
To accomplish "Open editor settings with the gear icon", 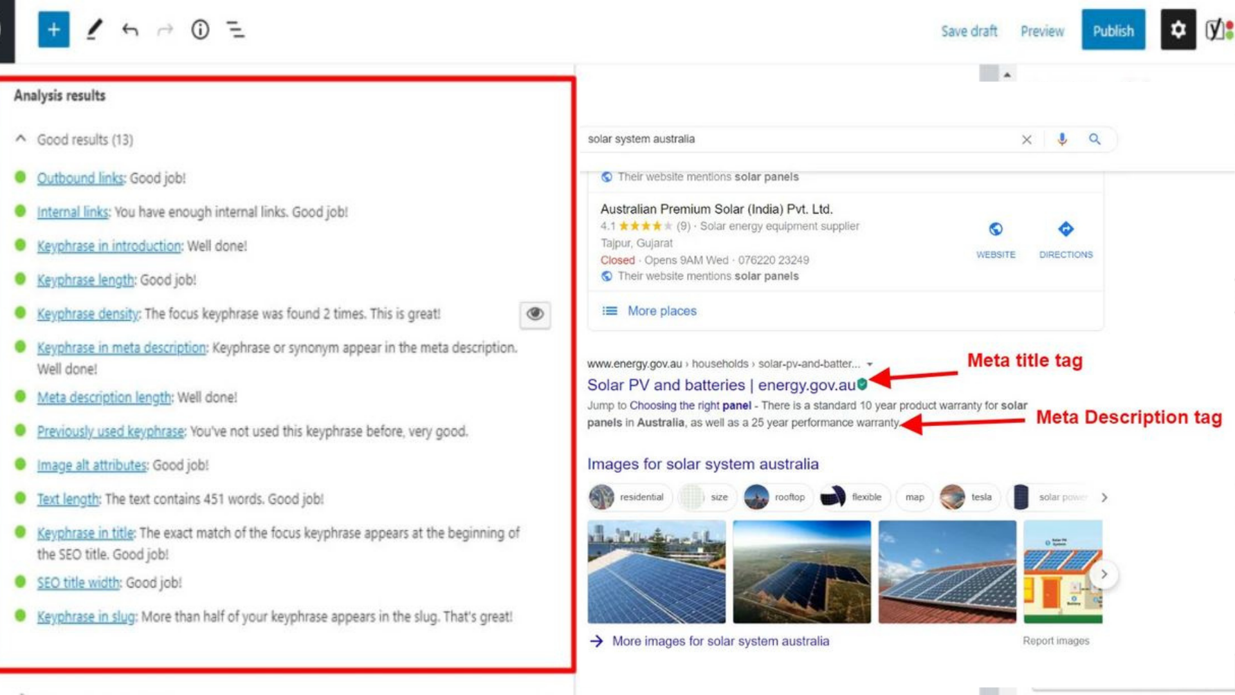I will pyautogui.click(x=1178, y=29).
